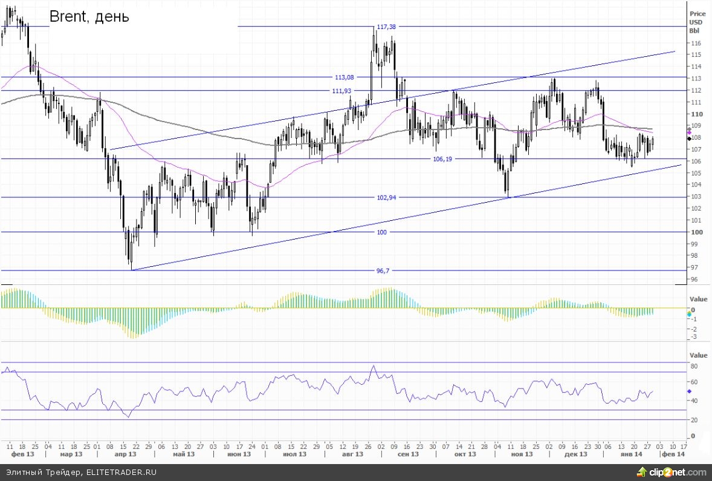Click the RSI panel Value label
712x481 pixels.
(x=698, y=355)
